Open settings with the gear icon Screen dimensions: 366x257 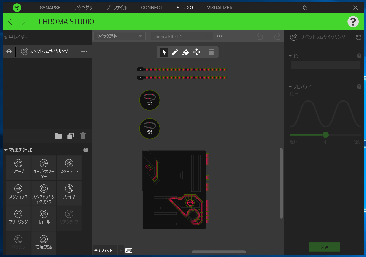[305, 8]
